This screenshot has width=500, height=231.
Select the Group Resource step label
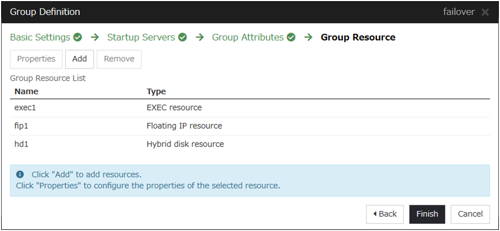(358, 38)
